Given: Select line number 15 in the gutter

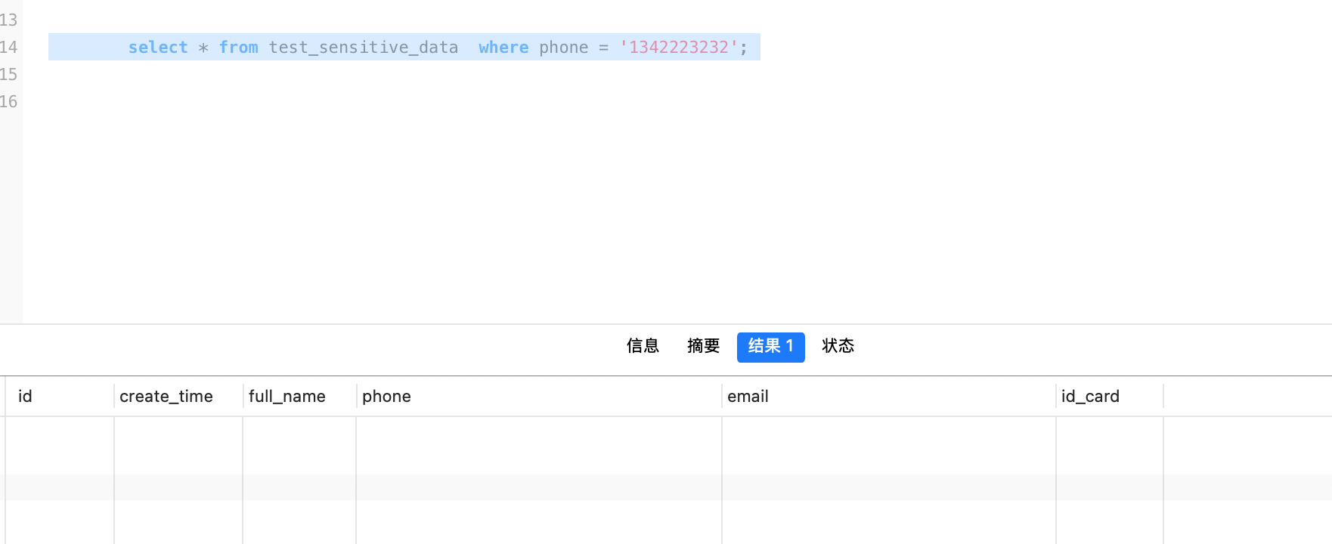Looking at the screenshot, I should pyautogui.click(x=9, y=75).
